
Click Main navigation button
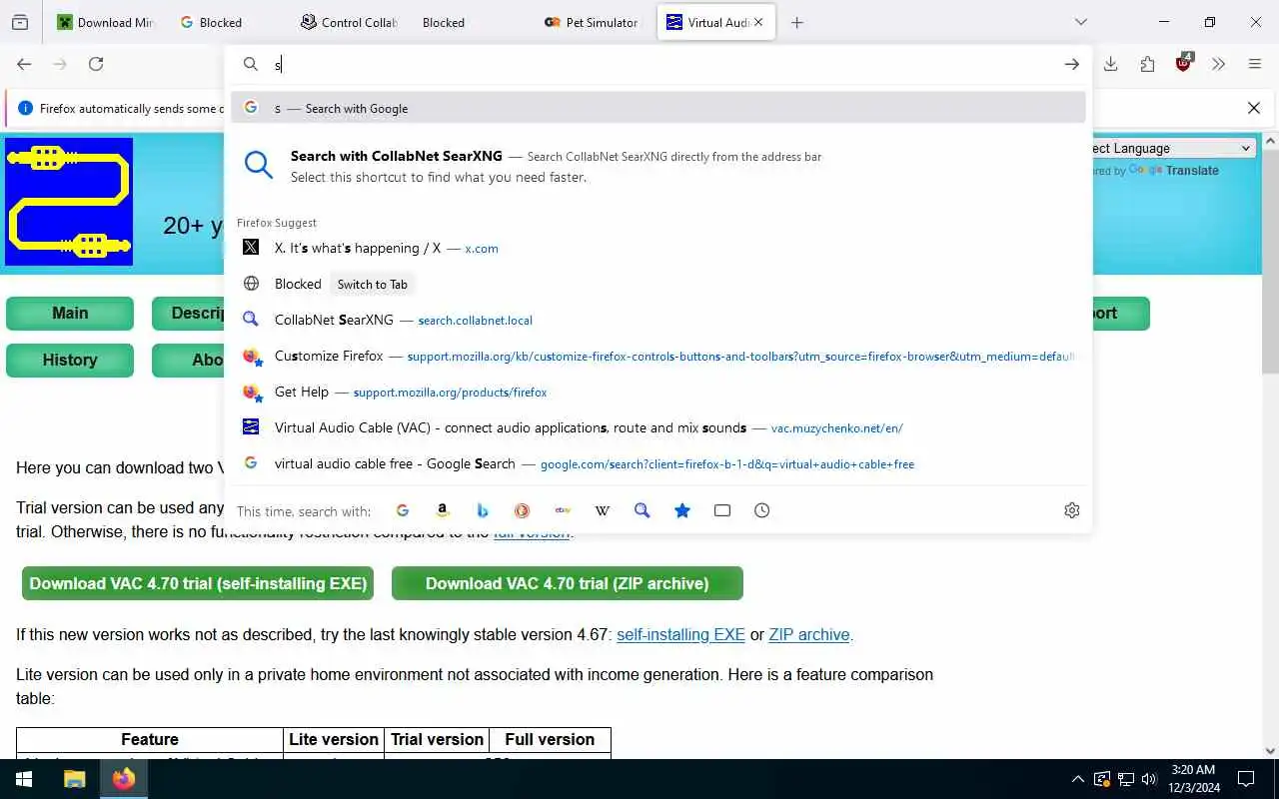tap(70, 313)
